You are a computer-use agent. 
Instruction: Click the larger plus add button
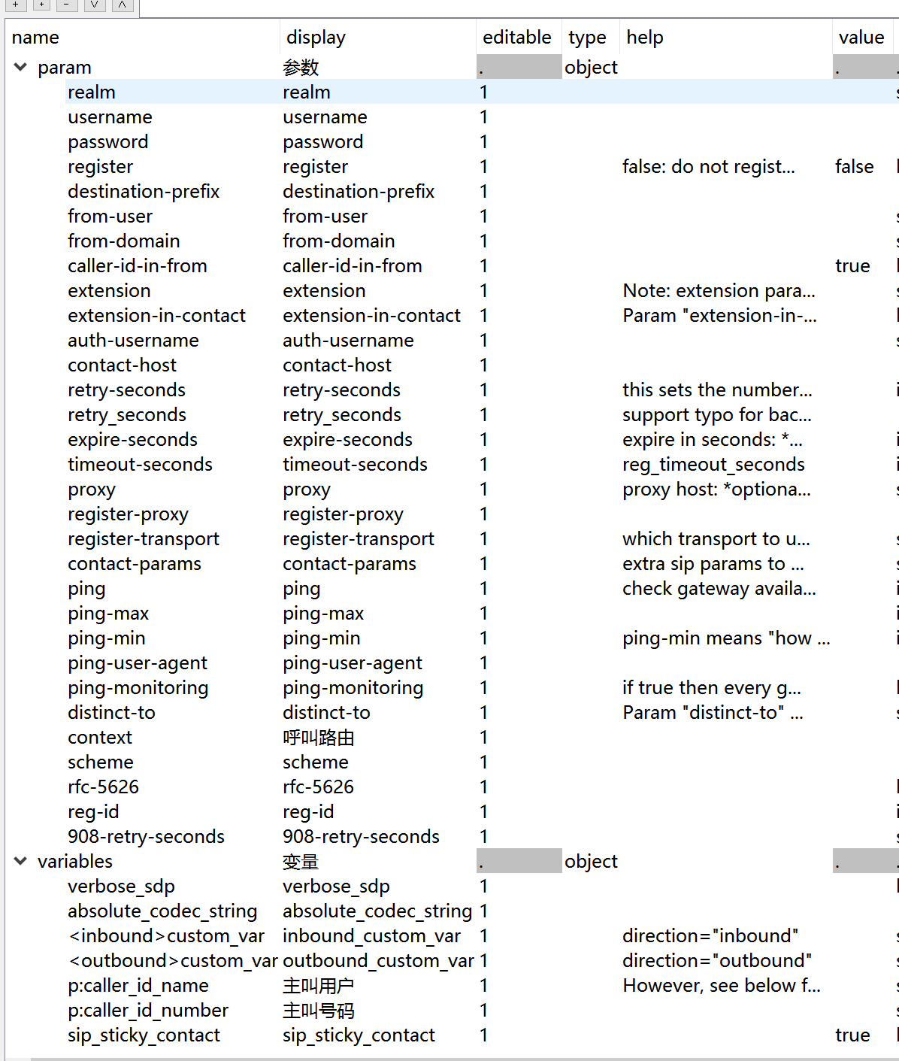(16, 5)
